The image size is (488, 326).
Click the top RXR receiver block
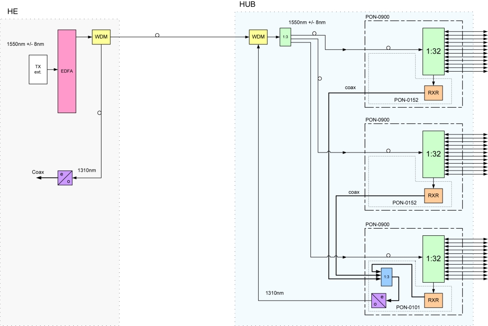(x=433, y=93)
